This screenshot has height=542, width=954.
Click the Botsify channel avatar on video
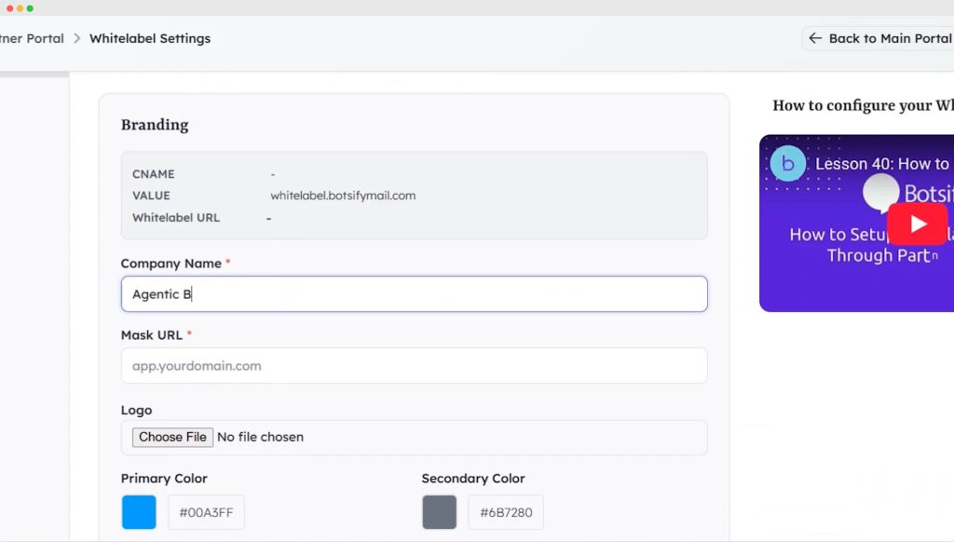click(787, 164)
